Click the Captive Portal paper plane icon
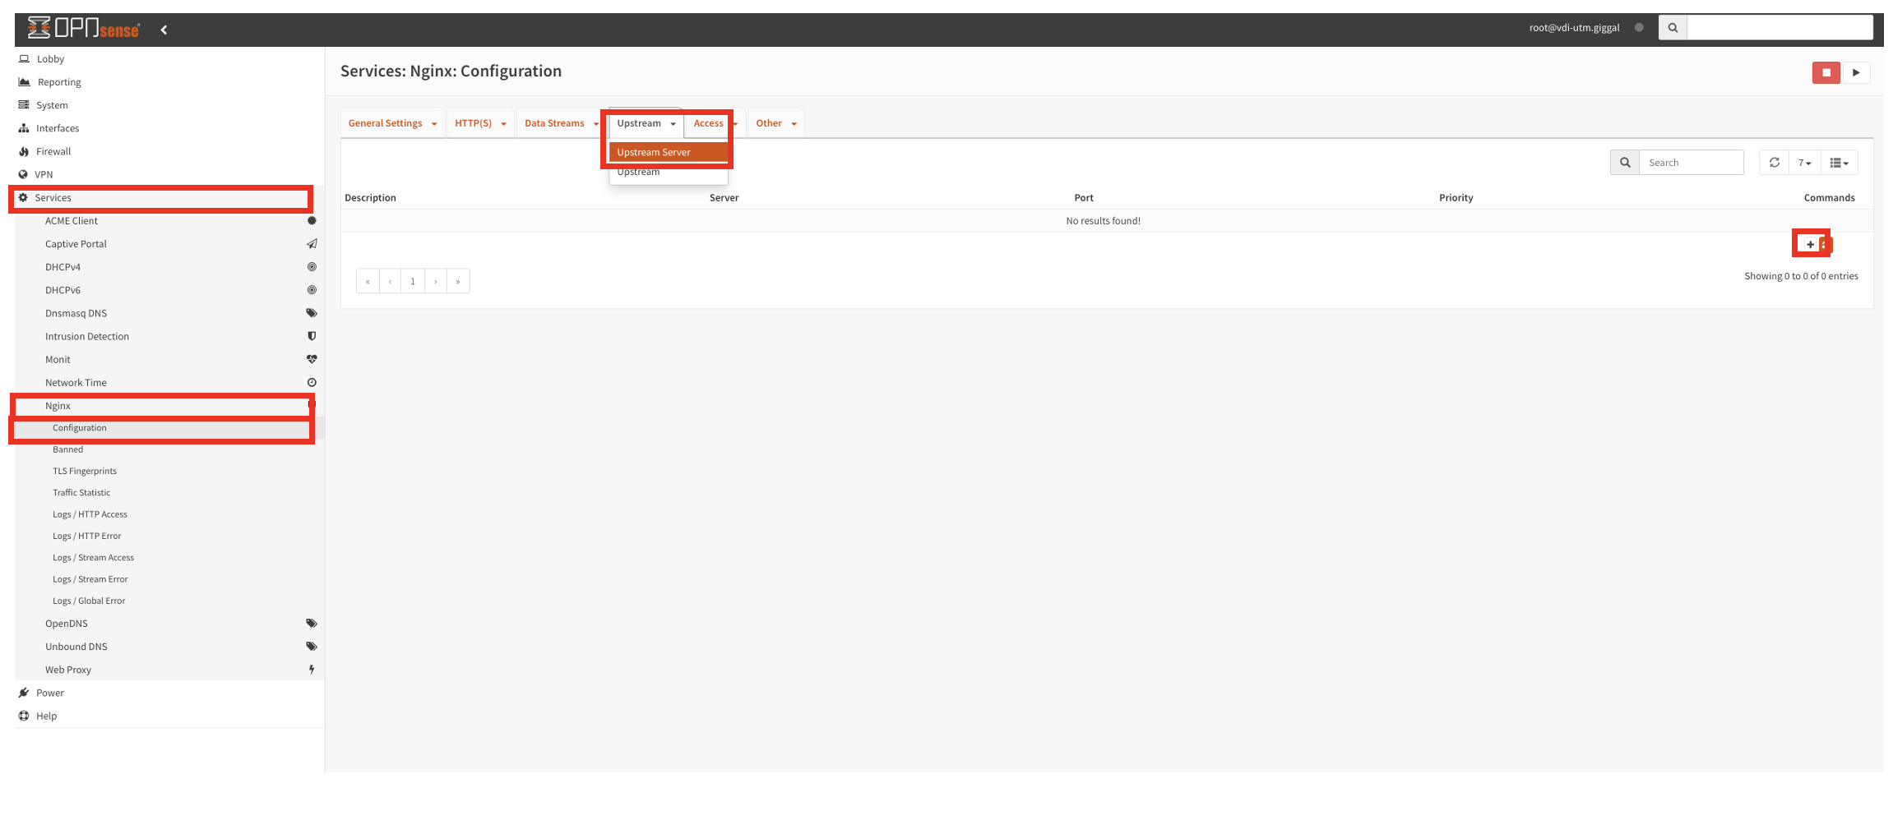This screenshot has height=820, width=1893. (312, 244)
